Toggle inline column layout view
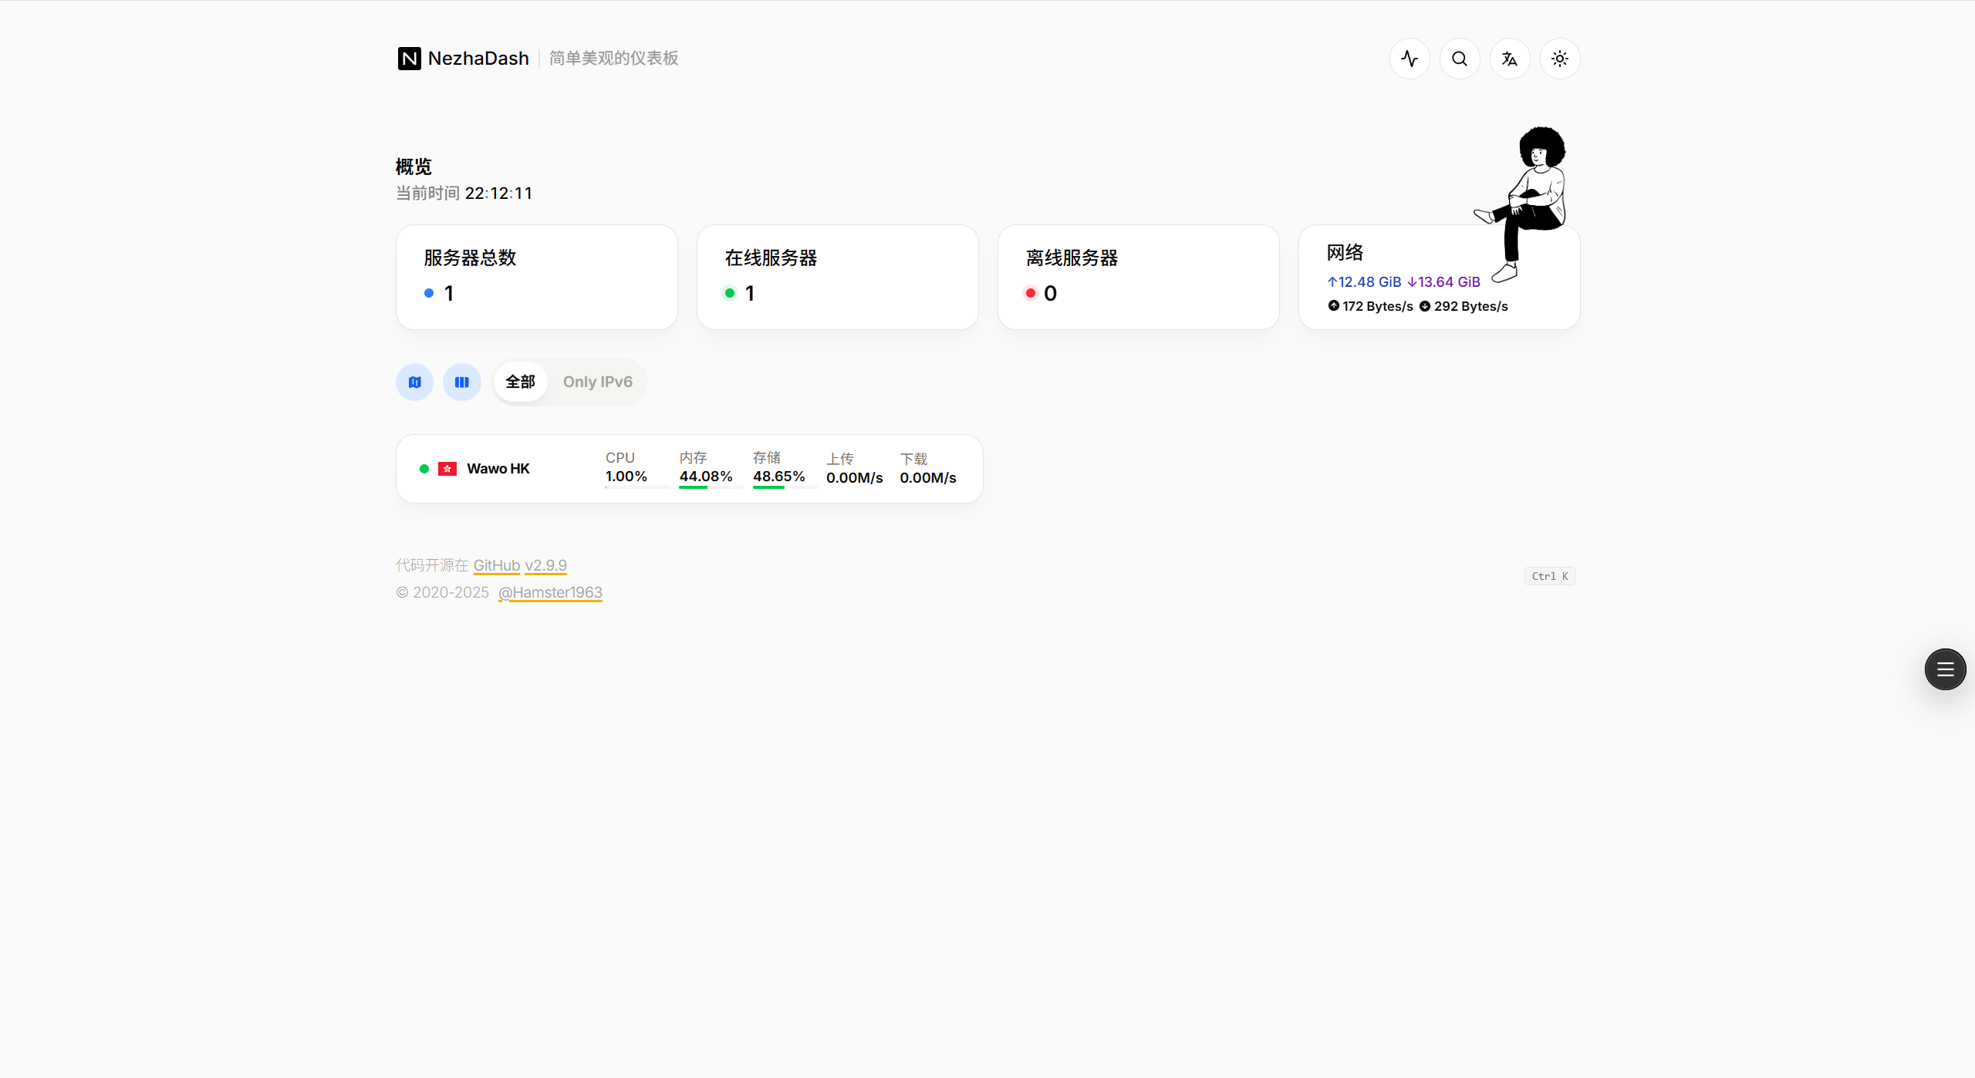The height and width of the screenshot is (1078, 1975). (x=462, y=382)
